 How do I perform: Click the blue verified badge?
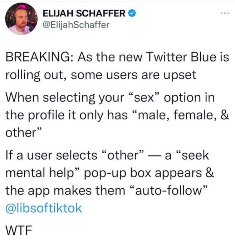(x=132, y=14)
